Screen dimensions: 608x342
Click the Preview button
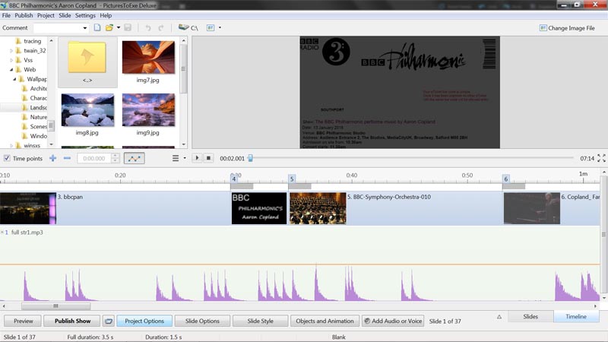coord(24,321)
